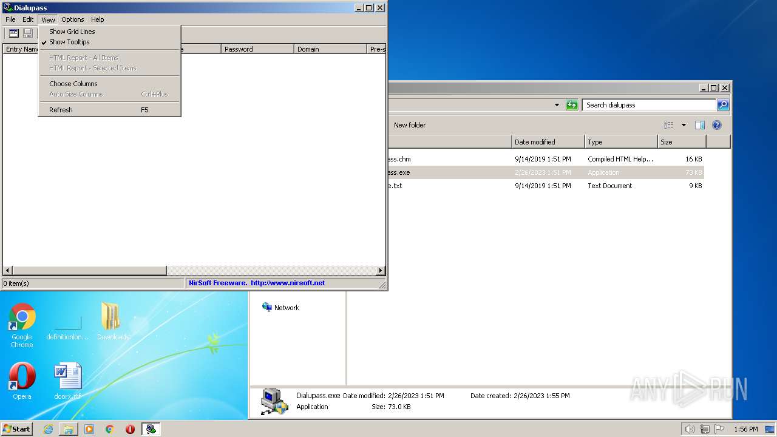Click New folder in Explorer toolbar
This screenshot has height=437, width=777.
(x=410, y=125)
